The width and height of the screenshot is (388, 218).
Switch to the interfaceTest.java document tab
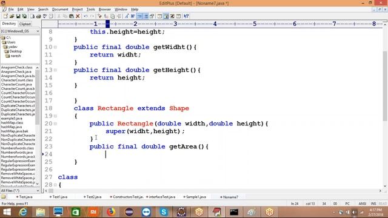point(161,197)
